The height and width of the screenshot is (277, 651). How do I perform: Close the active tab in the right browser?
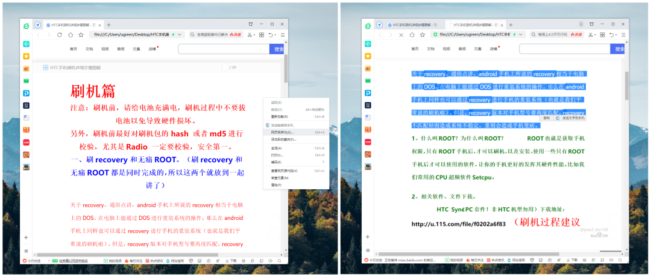point(503,25)
